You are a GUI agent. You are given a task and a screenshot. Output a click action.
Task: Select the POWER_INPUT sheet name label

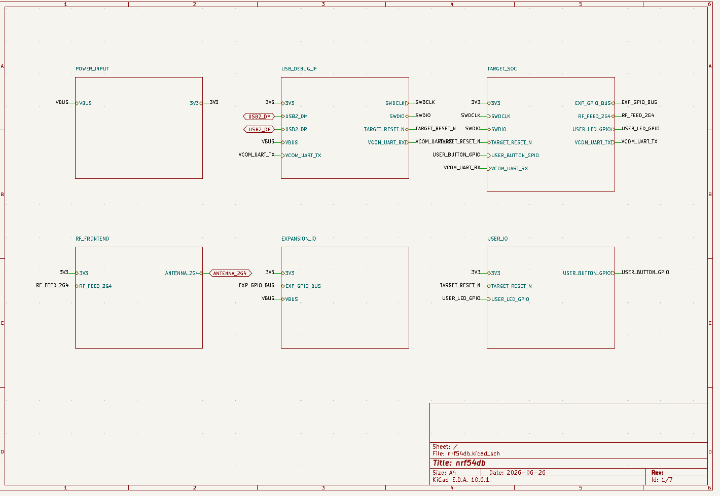92,69
